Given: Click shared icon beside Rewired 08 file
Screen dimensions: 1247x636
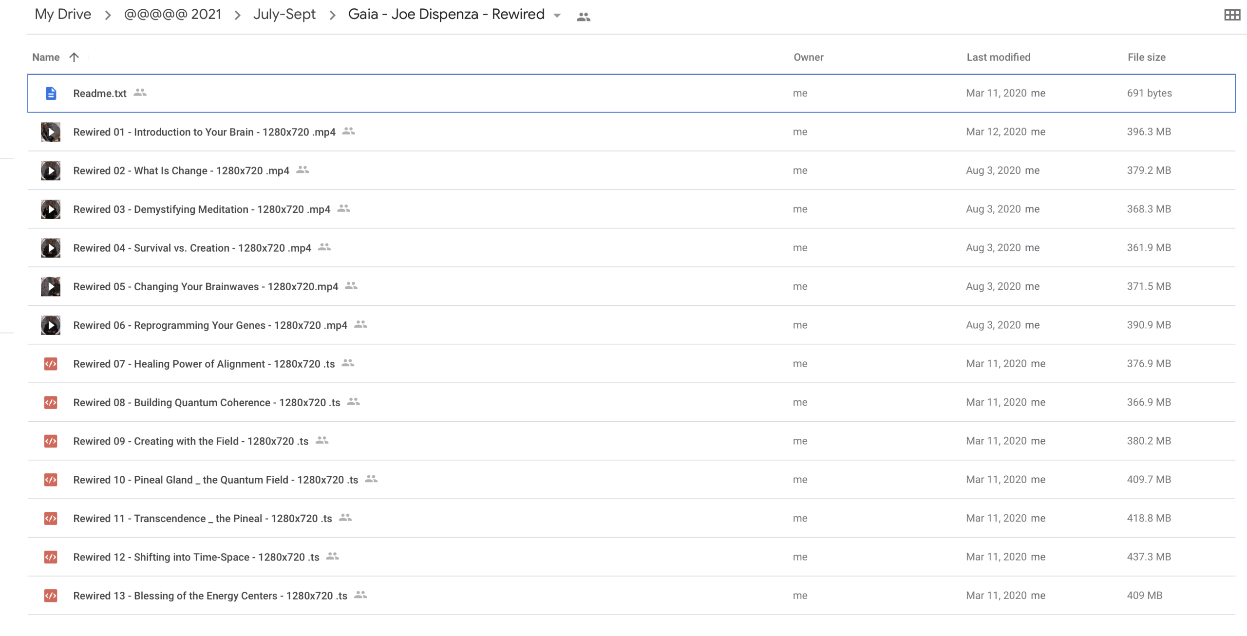Looking at the screenshot, I should (354, 402).
